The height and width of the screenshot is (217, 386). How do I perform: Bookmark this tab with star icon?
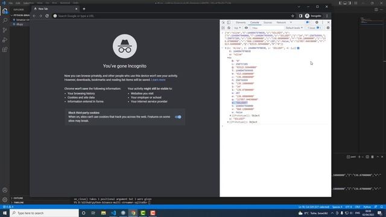(293, 16)
